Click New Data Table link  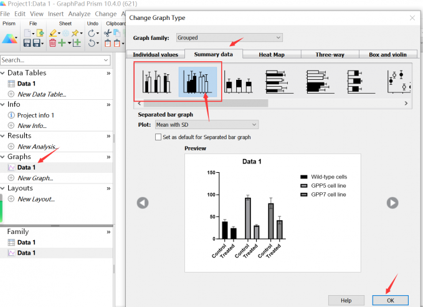[42, 94]
